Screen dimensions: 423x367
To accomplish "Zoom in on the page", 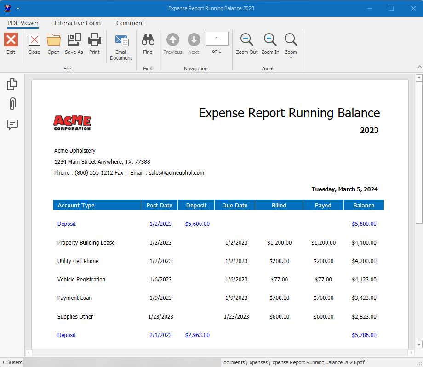I will tap(270, 44).
